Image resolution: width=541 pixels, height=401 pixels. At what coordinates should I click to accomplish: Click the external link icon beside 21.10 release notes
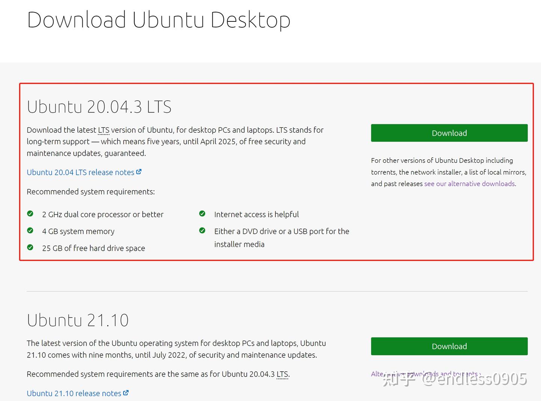click(x=127, y=393)
